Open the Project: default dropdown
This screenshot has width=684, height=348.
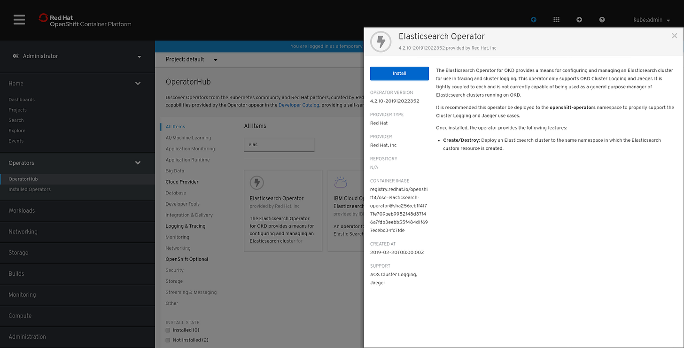[x=190, y=60]
